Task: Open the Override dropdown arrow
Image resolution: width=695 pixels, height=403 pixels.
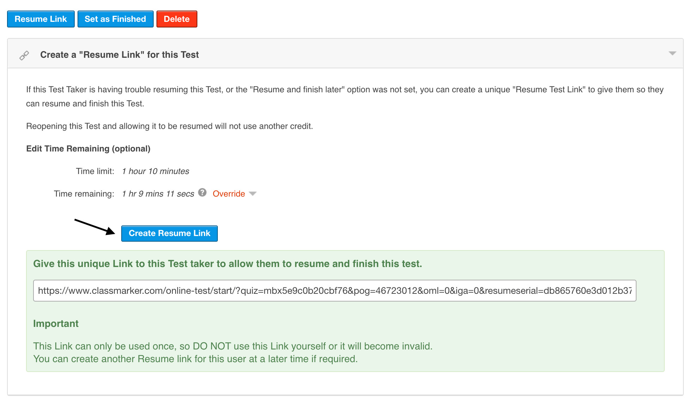Action: pos(253,194)
